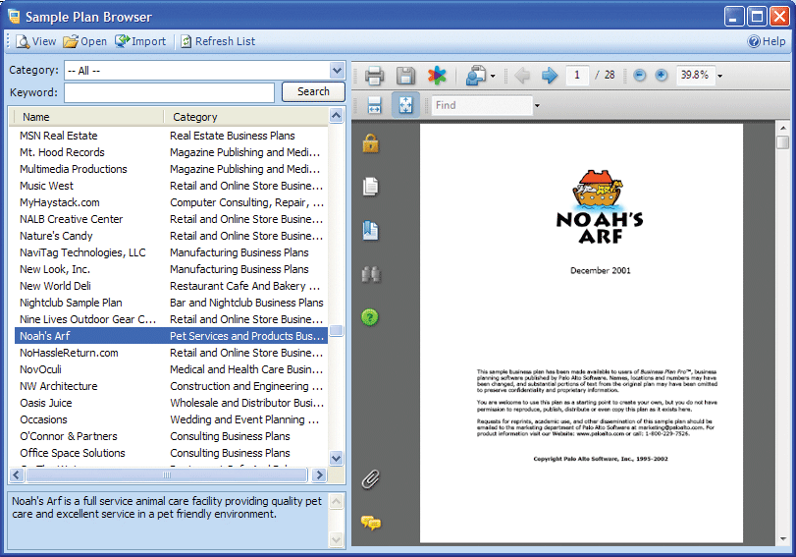Click the zoom in plus icon

(x=662, y=76)
